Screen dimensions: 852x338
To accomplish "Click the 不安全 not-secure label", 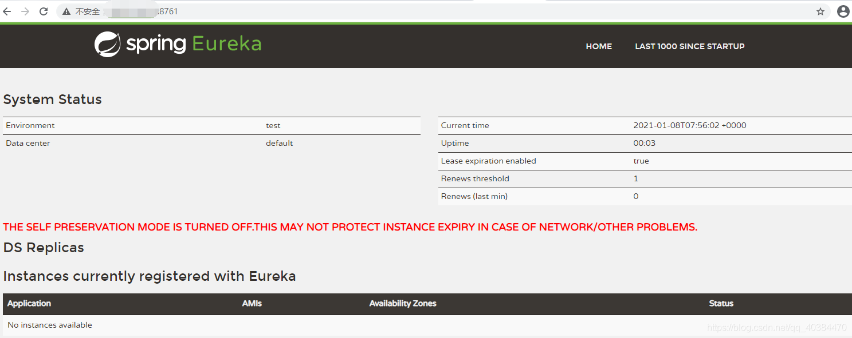I will pos(88,11).
